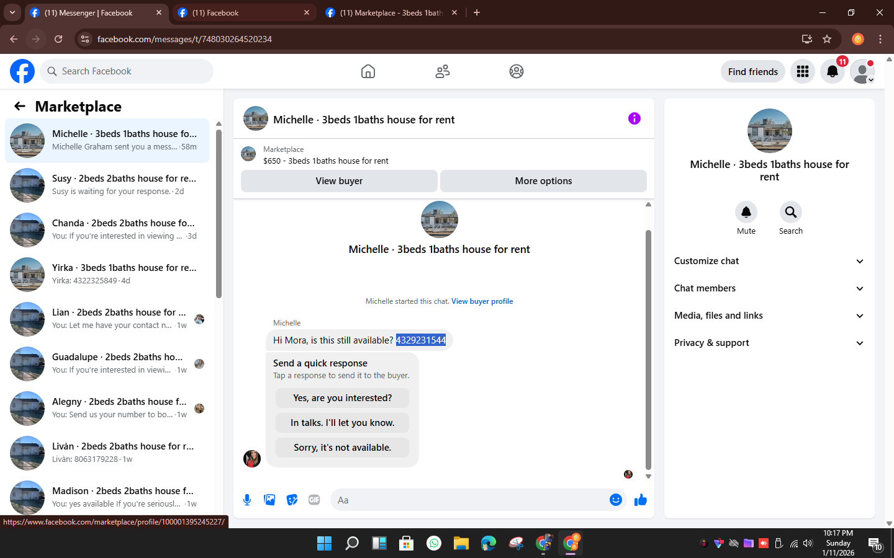Open the Chrome profile avatar
The width and height of the screenshot is (894, 558).
(x=858, y=39)
